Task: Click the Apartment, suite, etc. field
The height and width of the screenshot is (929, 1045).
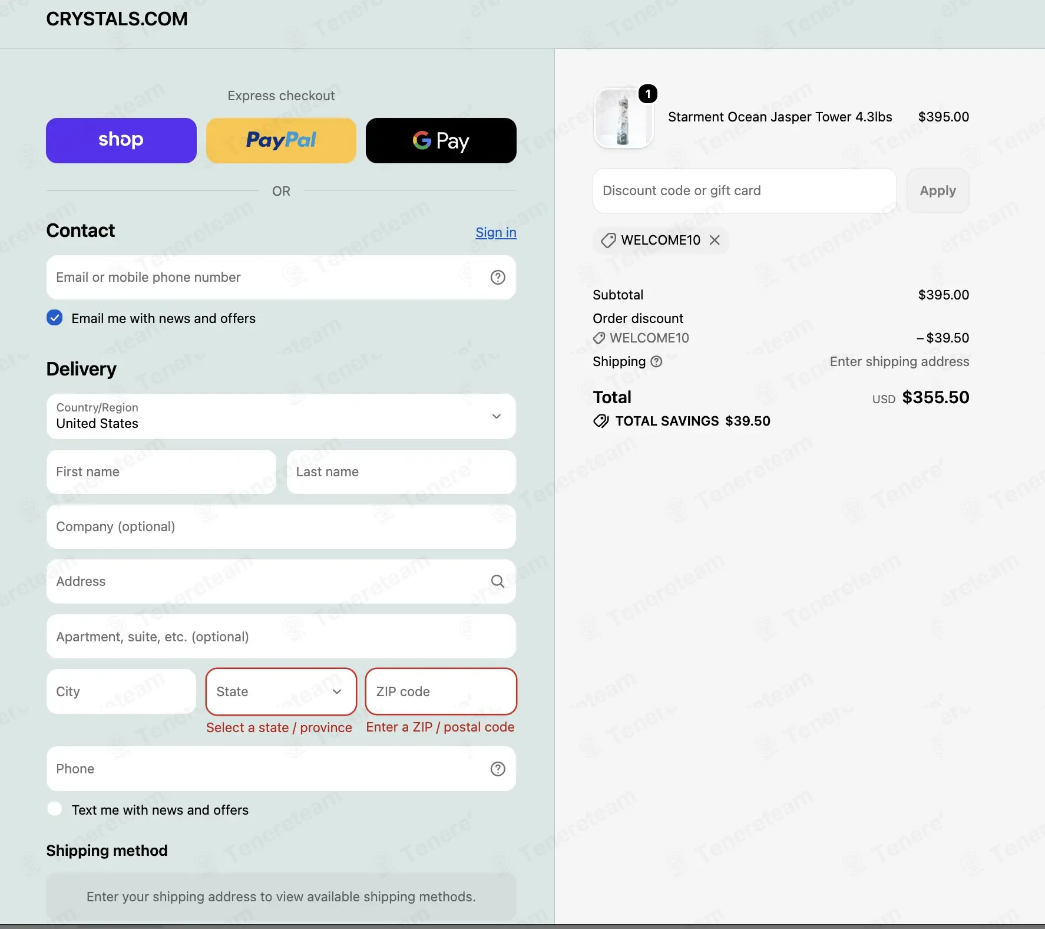Action: 281,637
